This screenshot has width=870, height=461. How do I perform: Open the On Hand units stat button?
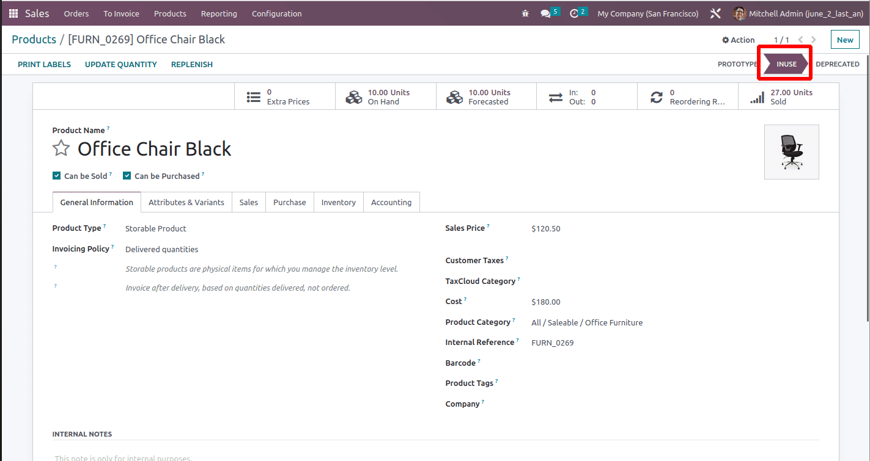[385, 96]
